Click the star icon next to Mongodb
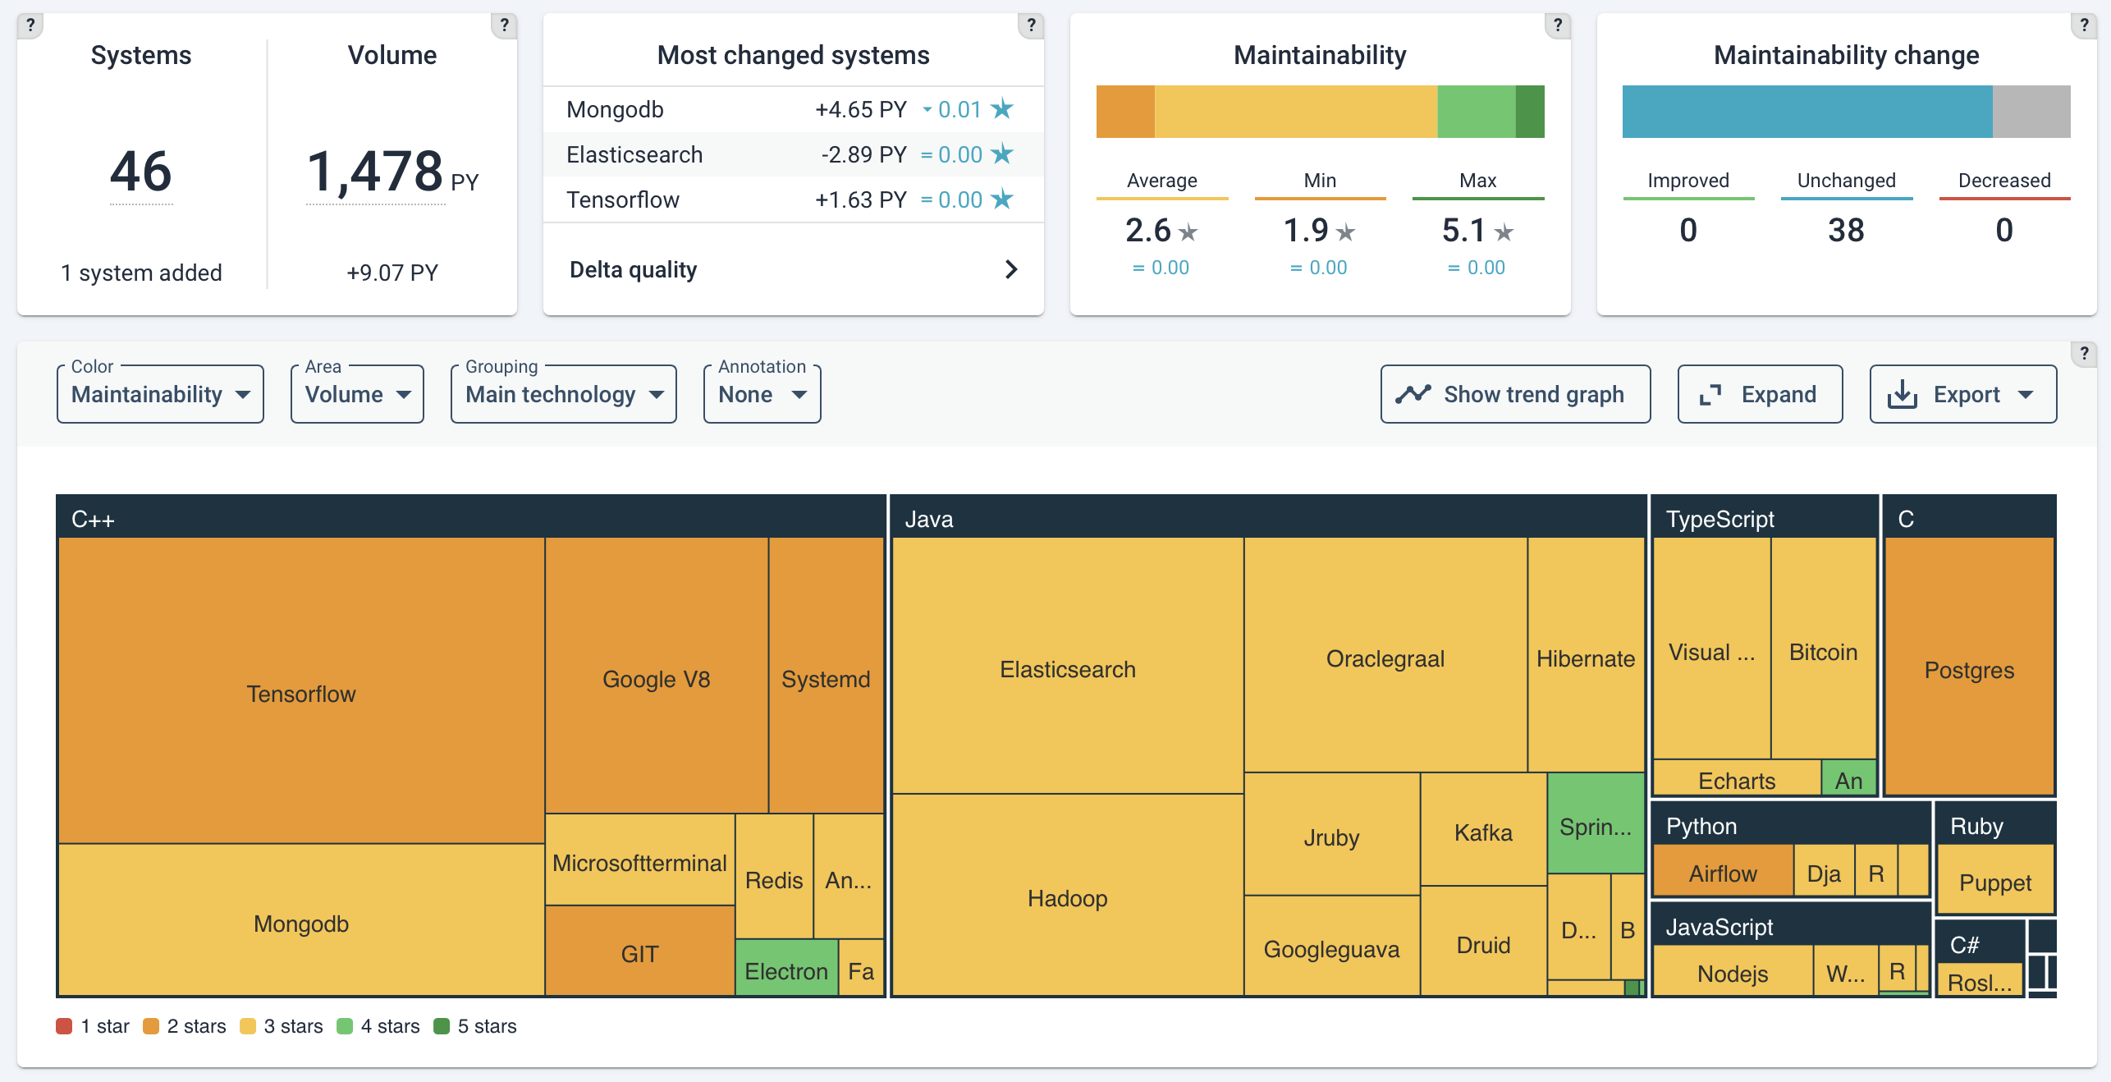The height and width of the screenshot is (1082, 2111). 1002,109
